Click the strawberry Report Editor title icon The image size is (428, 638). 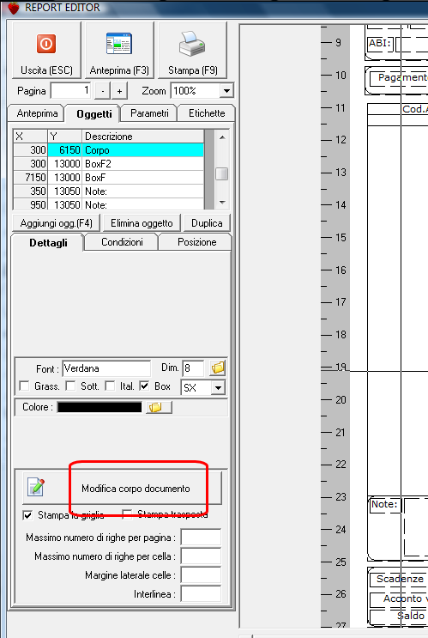click(14, 8)
